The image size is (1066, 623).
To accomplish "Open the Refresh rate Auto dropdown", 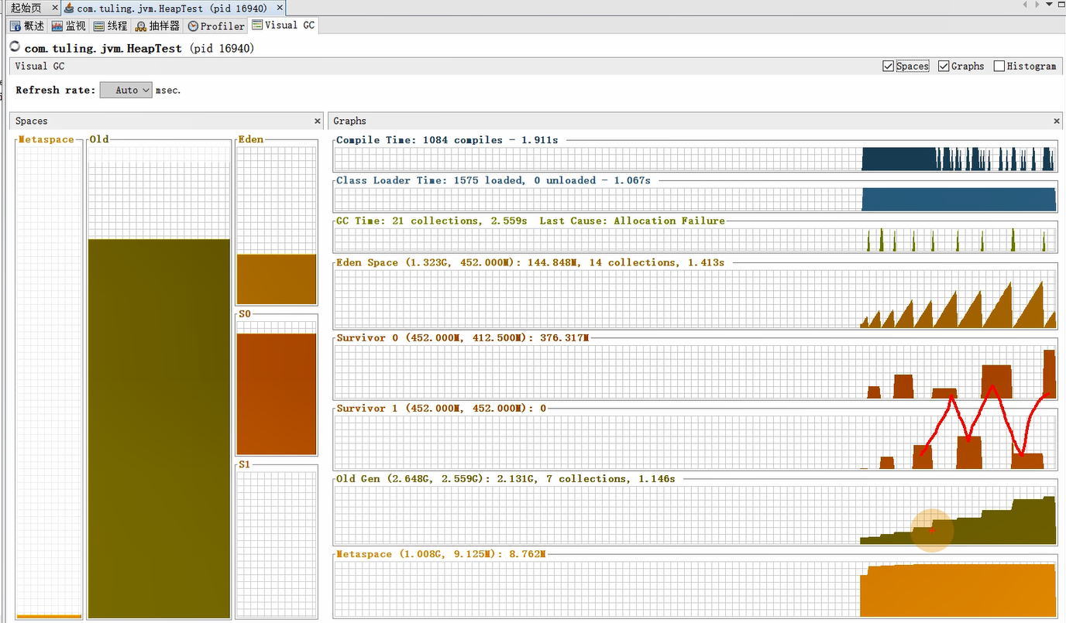I will tap(126, 90).
